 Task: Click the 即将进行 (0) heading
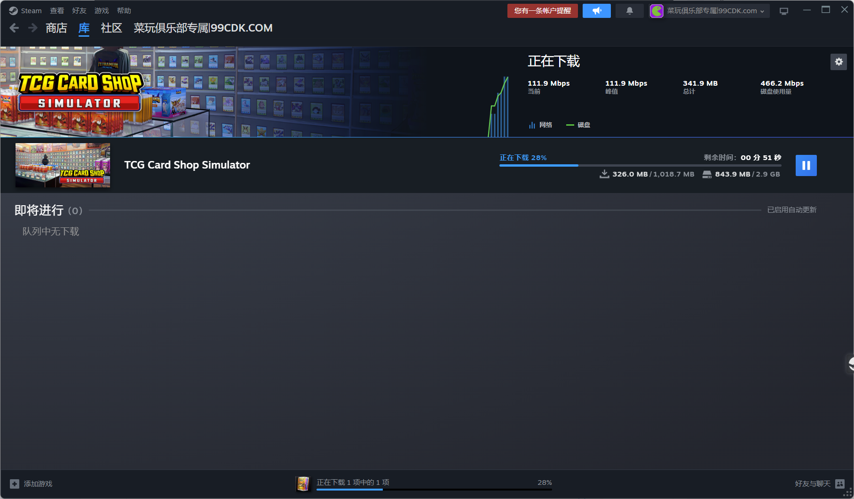coord(48,210)
